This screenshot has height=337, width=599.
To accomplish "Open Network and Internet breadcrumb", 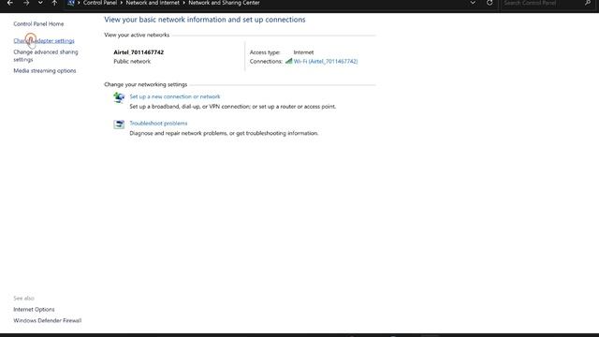I will [153, 3].
